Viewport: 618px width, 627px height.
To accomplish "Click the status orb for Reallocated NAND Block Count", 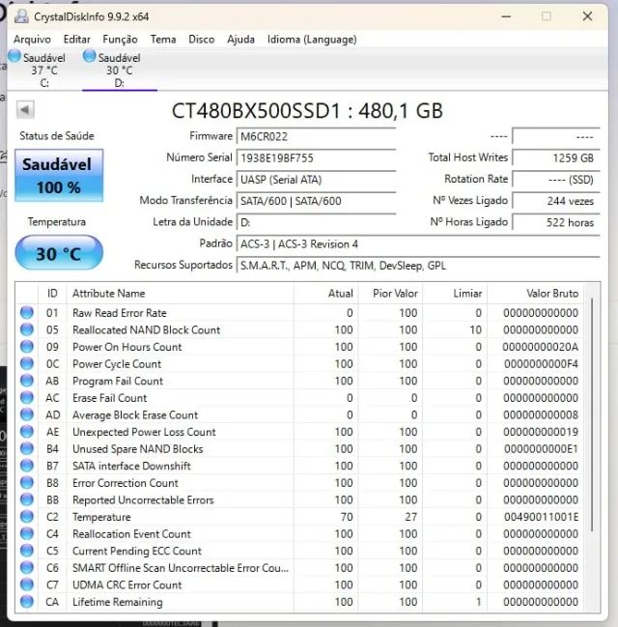I will click(x=27, y=329).
